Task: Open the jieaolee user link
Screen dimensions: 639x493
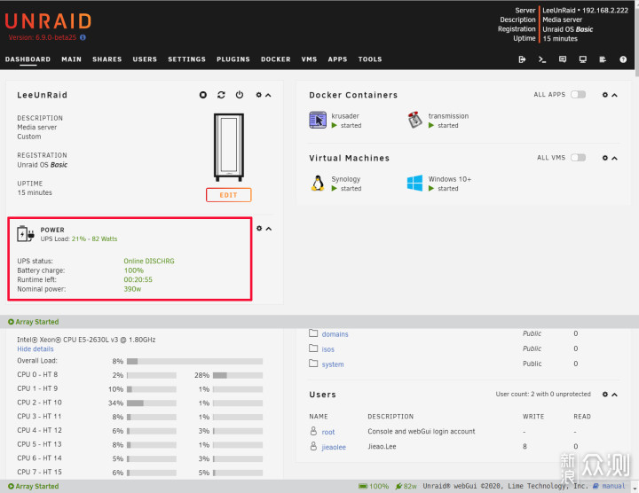Action: coord(334,447)
